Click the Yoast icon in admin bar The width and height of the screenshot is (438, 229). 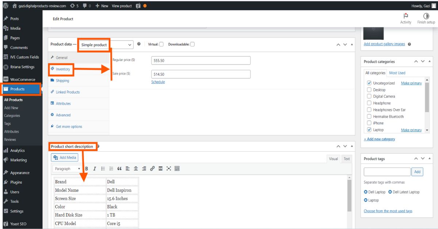point(138,6)
